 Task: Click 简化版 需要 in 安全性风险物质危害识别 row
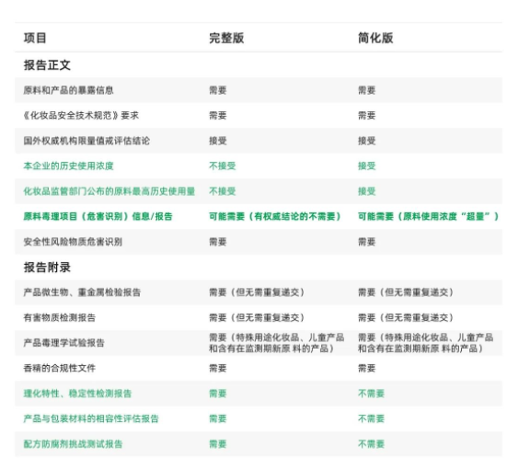tap(367, 242)
